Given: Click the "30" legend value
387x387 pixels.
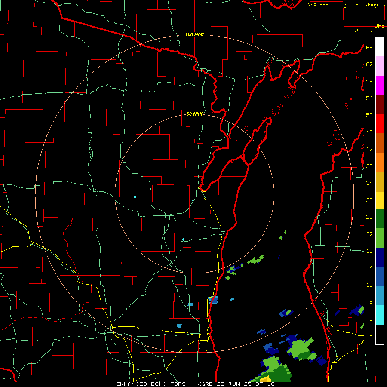Looking at the screenshot, I should tap(369, 200).
